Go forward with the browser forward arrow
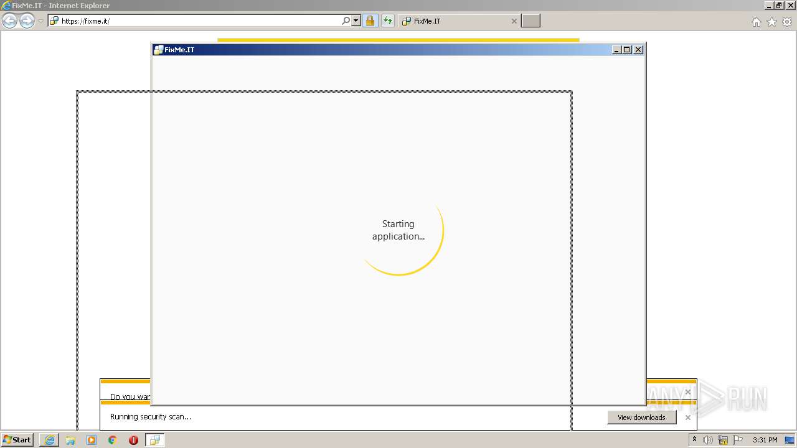The image size is (797, 448). [27, 21]
